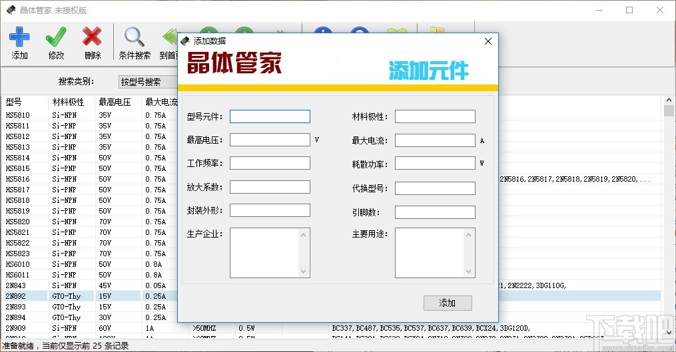676x352 pixels.
Task: Select the HS5811 row
Action: coord(89,126)
